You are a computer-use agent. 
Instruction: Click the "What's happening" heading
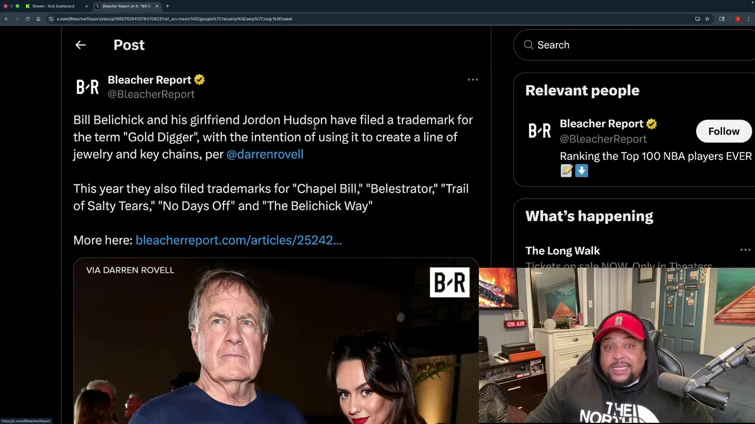589,216
